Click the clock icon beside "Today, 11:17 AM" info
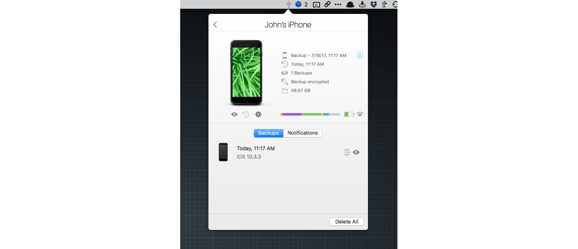The height and width of the screenshot is (249, 578). 285,64
